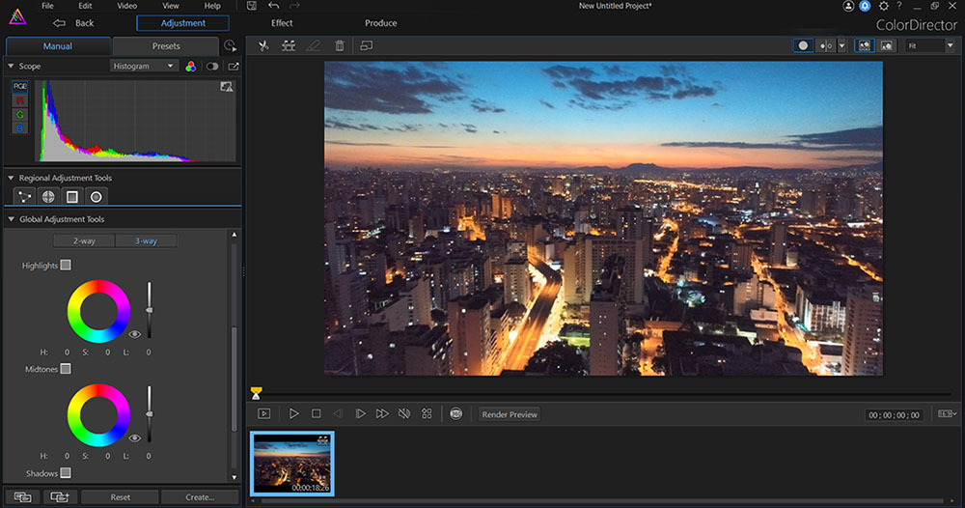
Task: Select the city skyline clip thumbnail
Action: pyautogui.click(x=292, y=464)
